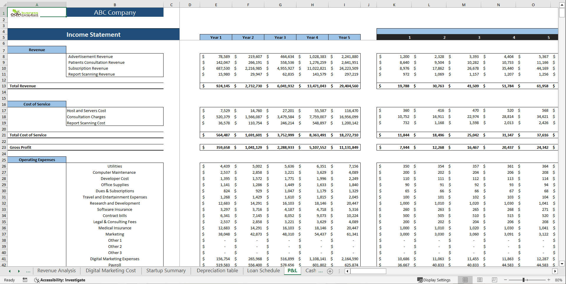Zoom out using the minus button
The width and height of the screenshot is (566, 284).
505,280
